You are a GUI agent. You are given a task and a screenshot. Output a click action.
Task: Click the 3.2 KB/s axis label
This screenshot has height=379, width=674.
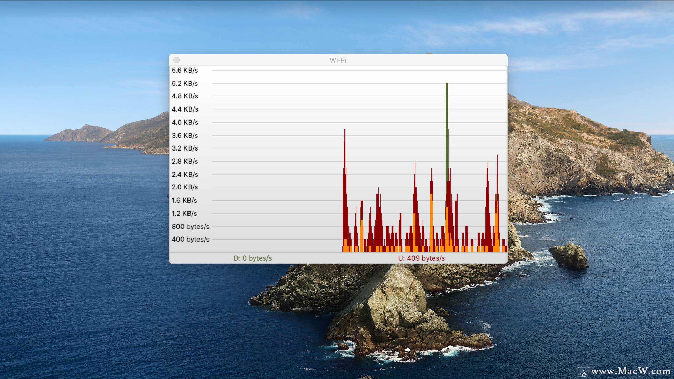[185, 148]
